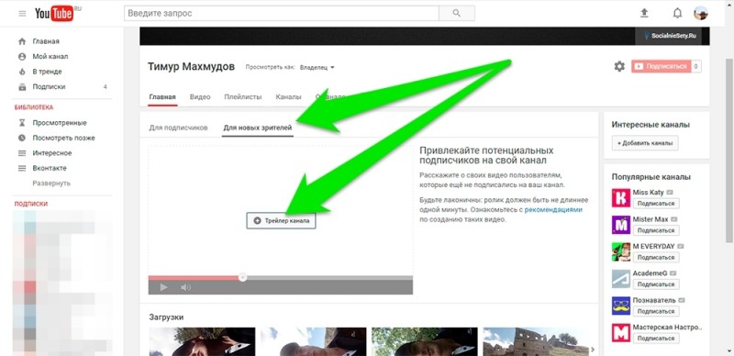734x356 pixels.
Task: Open the notifications bell
Action: pos(677,13)
